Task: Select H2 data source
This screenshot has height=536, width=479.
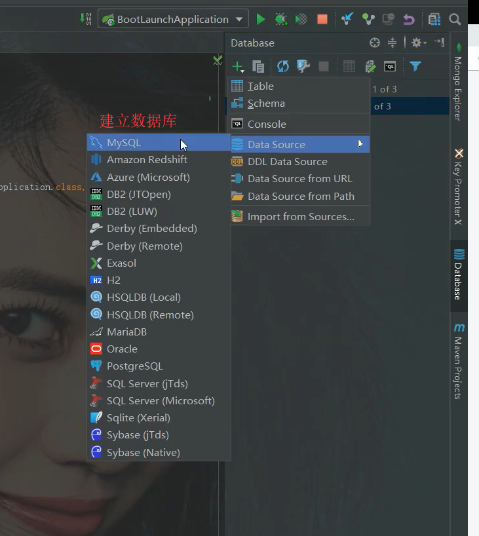Action: click(x=159, y=280)
